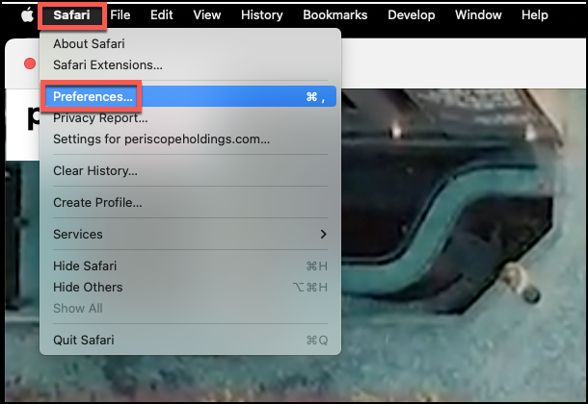
Task: Choose Hide Others
Action: point(191,288)
